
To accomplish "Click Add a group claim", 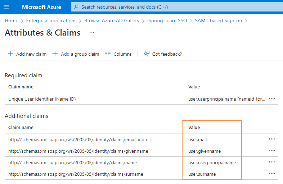I will [x=80, y=54].
